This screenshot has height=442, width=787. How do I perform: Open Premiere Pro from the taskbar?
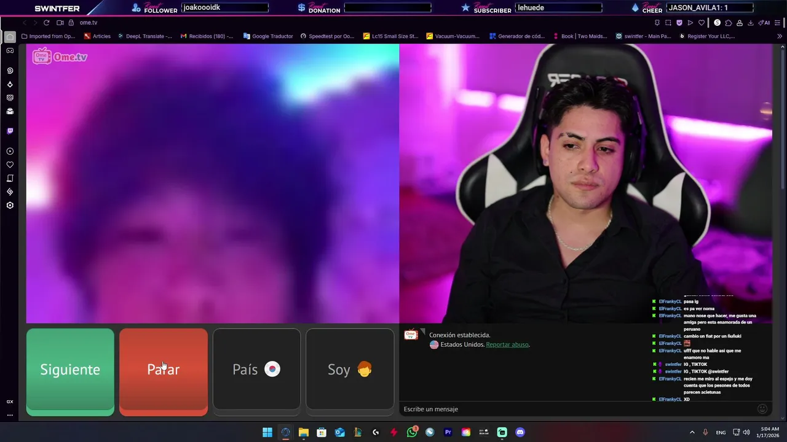pos(448,432)
